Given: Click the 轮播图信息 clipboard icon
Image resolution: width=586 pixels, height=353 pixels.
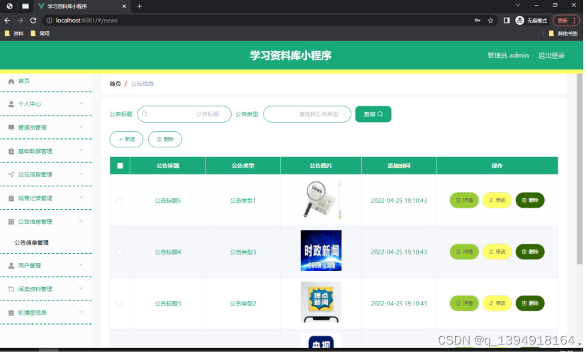Looking at the screenshot, I should point(11,313).
